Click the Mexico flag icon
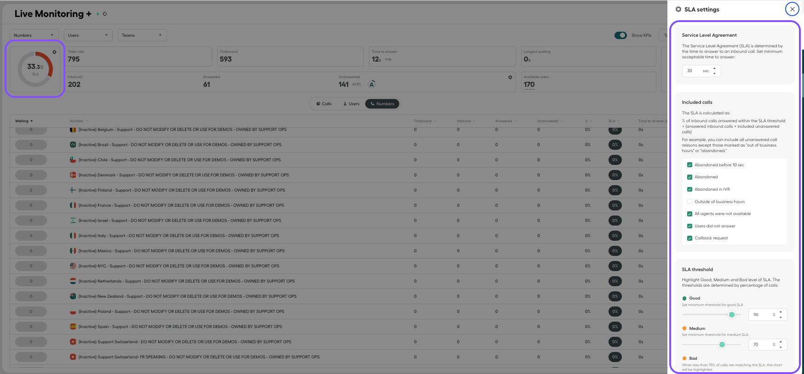This screenshot has width=804, height=374. pyautogui.click(x=73, y=251)
